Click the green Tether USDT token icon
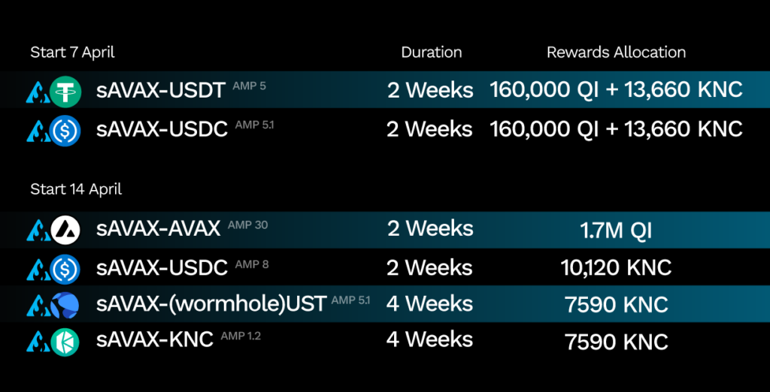The image size is (770, 392). pos(65,92)
